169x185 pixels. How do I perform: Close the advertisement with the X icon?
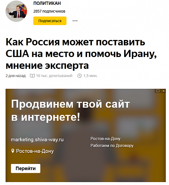coord(163,91)
